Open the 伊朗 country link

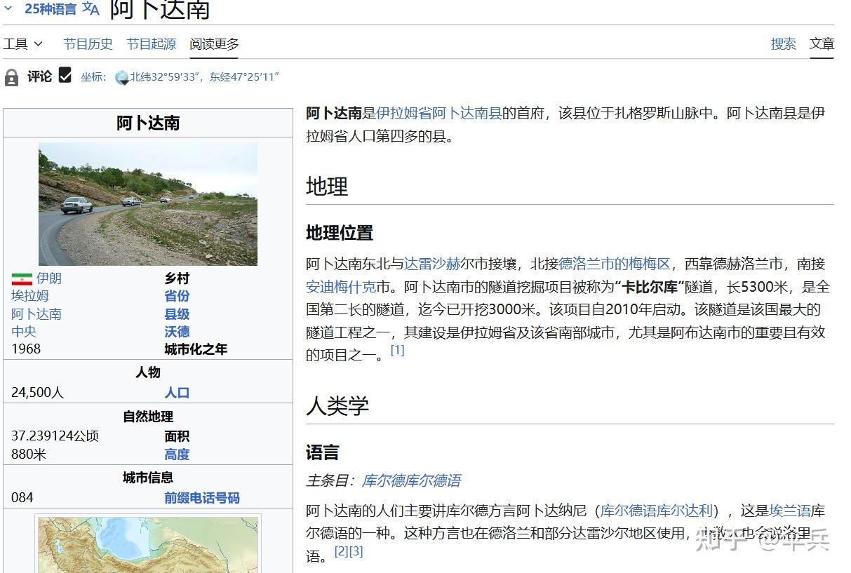[x=49, y=278]
